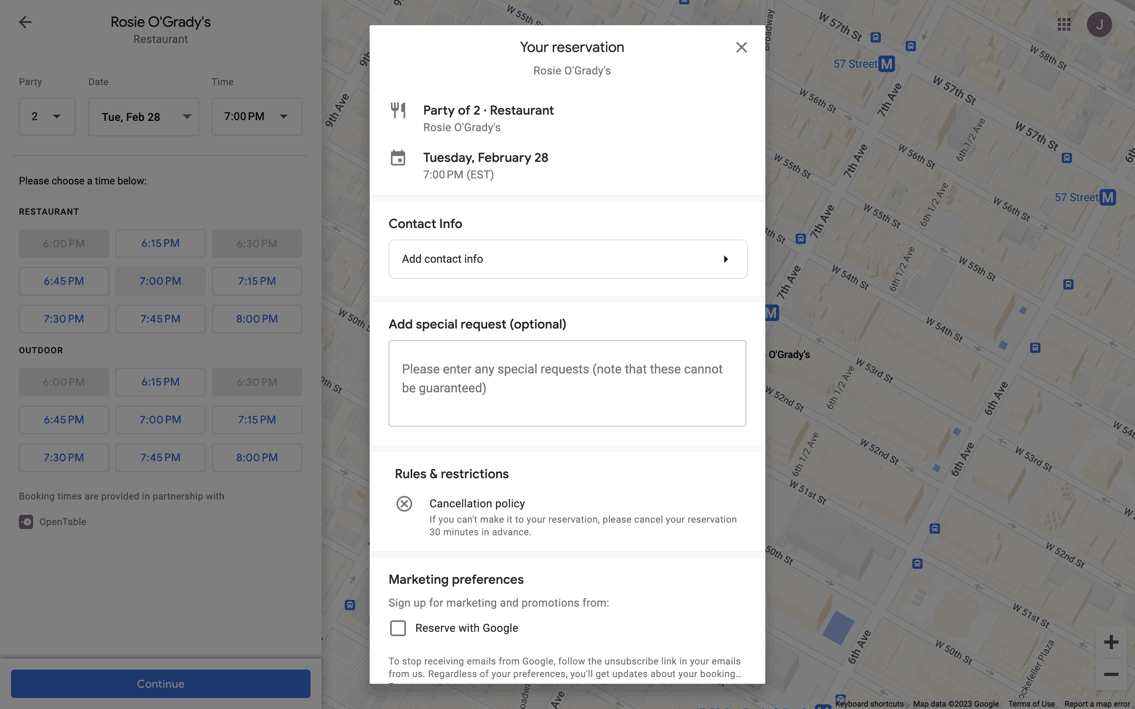
Task: Click the special request text field
Action: (567, 383)
